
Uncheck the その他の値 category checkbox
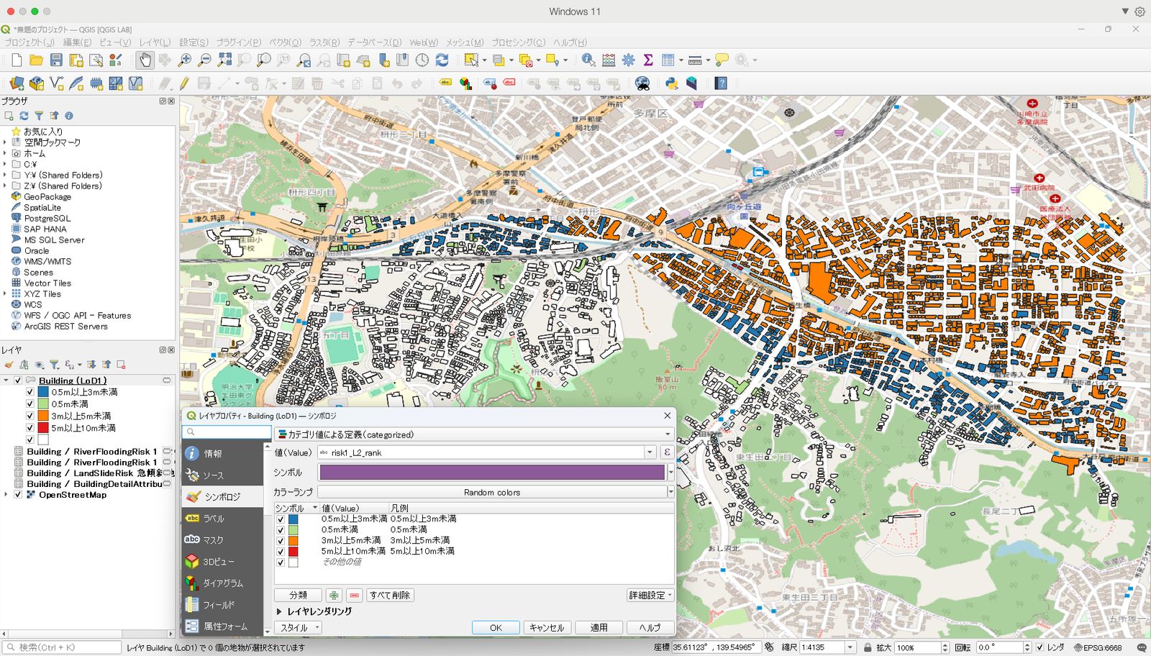[x=281, y=562]
